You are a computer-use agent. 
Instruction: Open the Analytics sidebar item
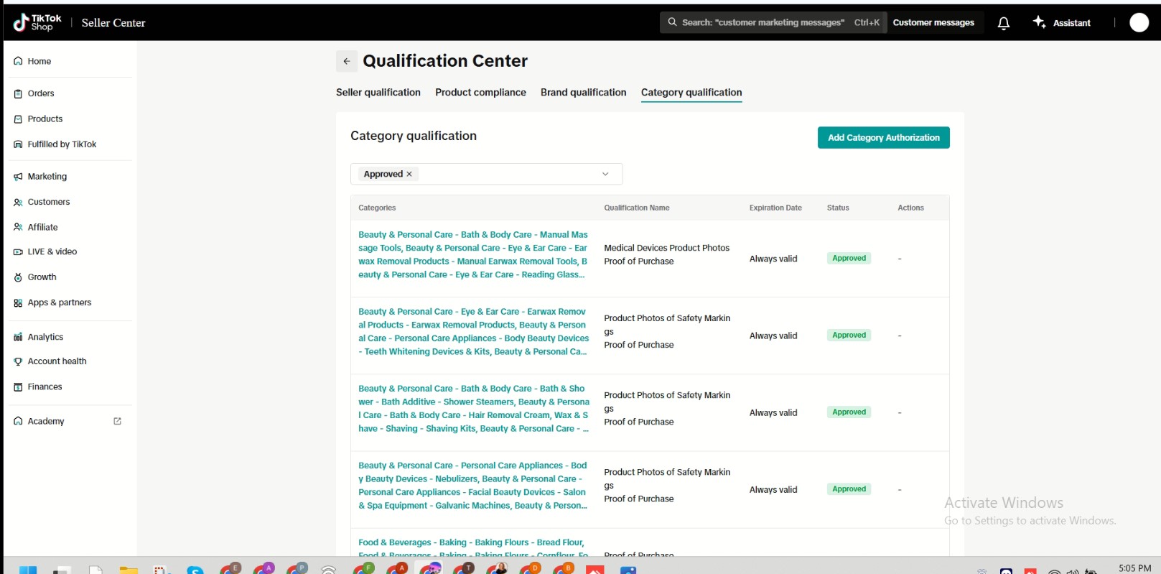(x=45, y=337)
